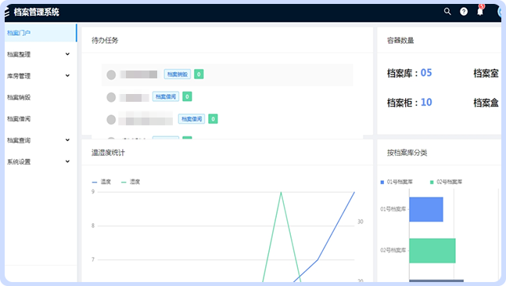This screenshot has width=506, height=286.
Task: Toggle the green 湿度 legend series
Action: (x=131, y=182)
